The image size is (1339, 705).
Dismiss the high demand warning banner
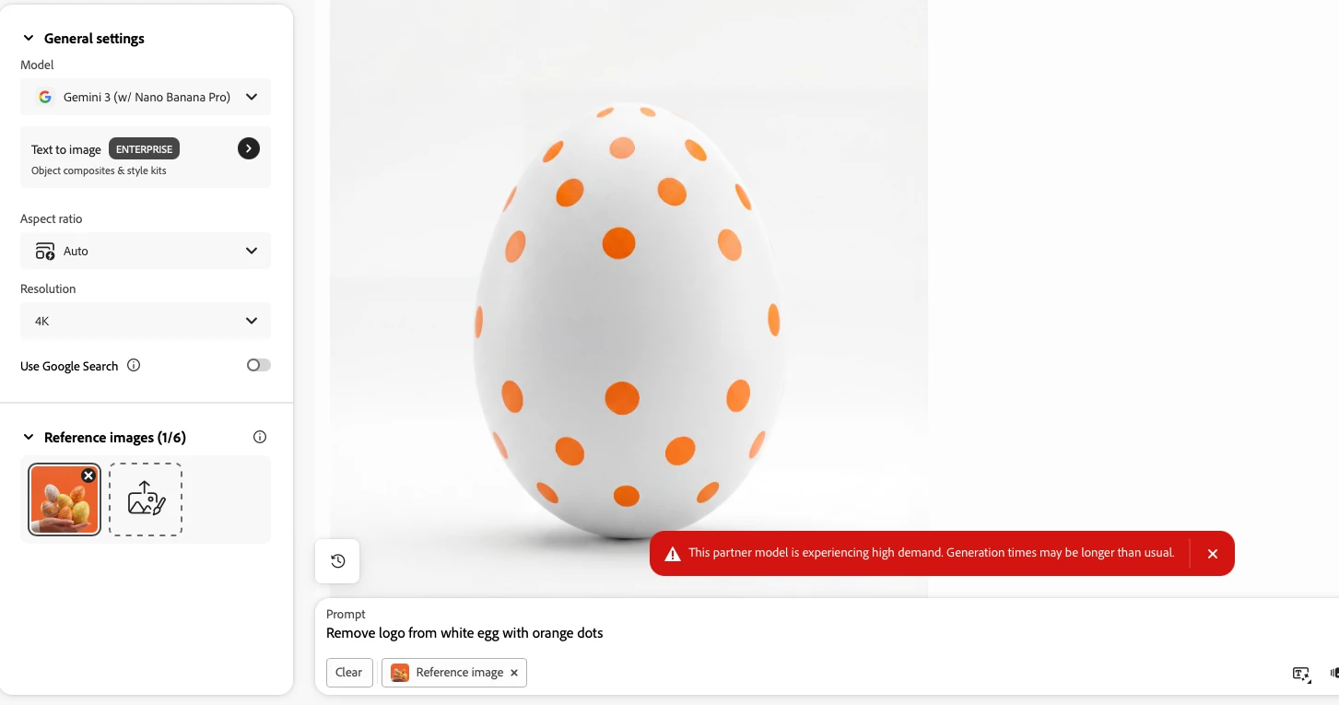pyautogui.click(x=1213, y=554)
